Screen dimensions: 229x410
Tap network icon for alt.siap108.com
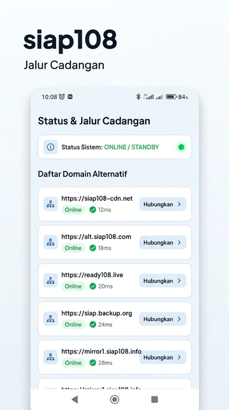point(51,243)
